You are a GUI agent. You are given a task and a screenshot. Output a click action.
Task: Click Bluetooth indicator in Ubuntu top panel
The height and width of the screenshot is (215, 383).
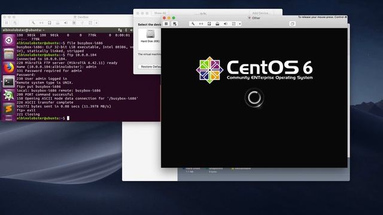click(x=126, y=30)
